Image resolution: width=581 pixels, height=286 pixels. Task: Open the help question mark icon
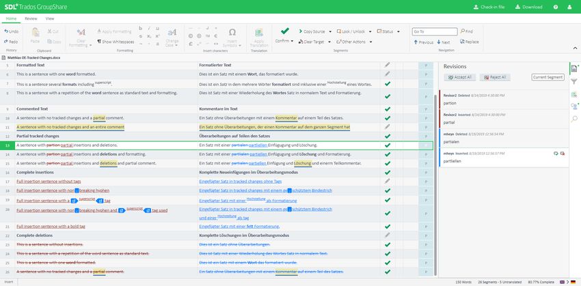tap(556, 7)
